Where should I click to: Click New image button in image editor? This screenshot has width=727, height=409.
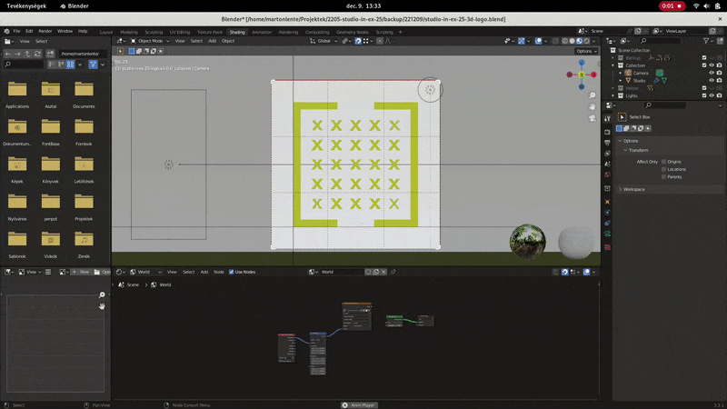[81, 272]
